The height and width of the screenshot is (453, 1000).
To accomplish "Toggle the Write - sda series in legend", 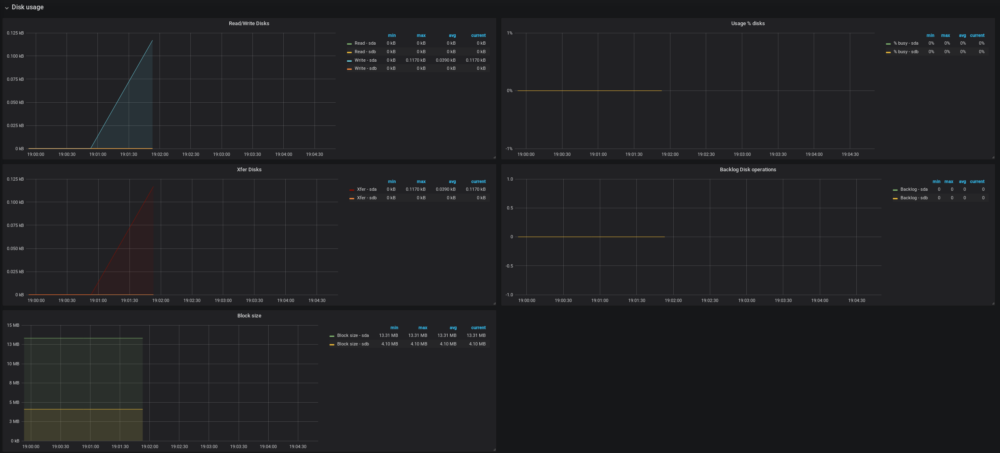I will 365,60.
